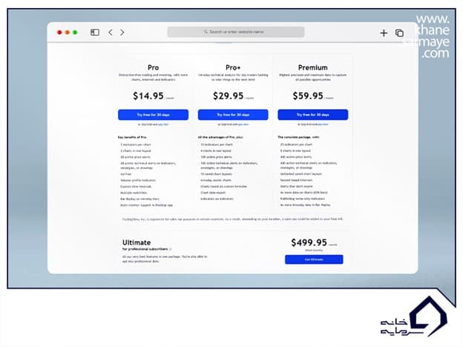Click the $499.95 price
Viewport: 463px width, 347px height.
[x=309, y=242]
